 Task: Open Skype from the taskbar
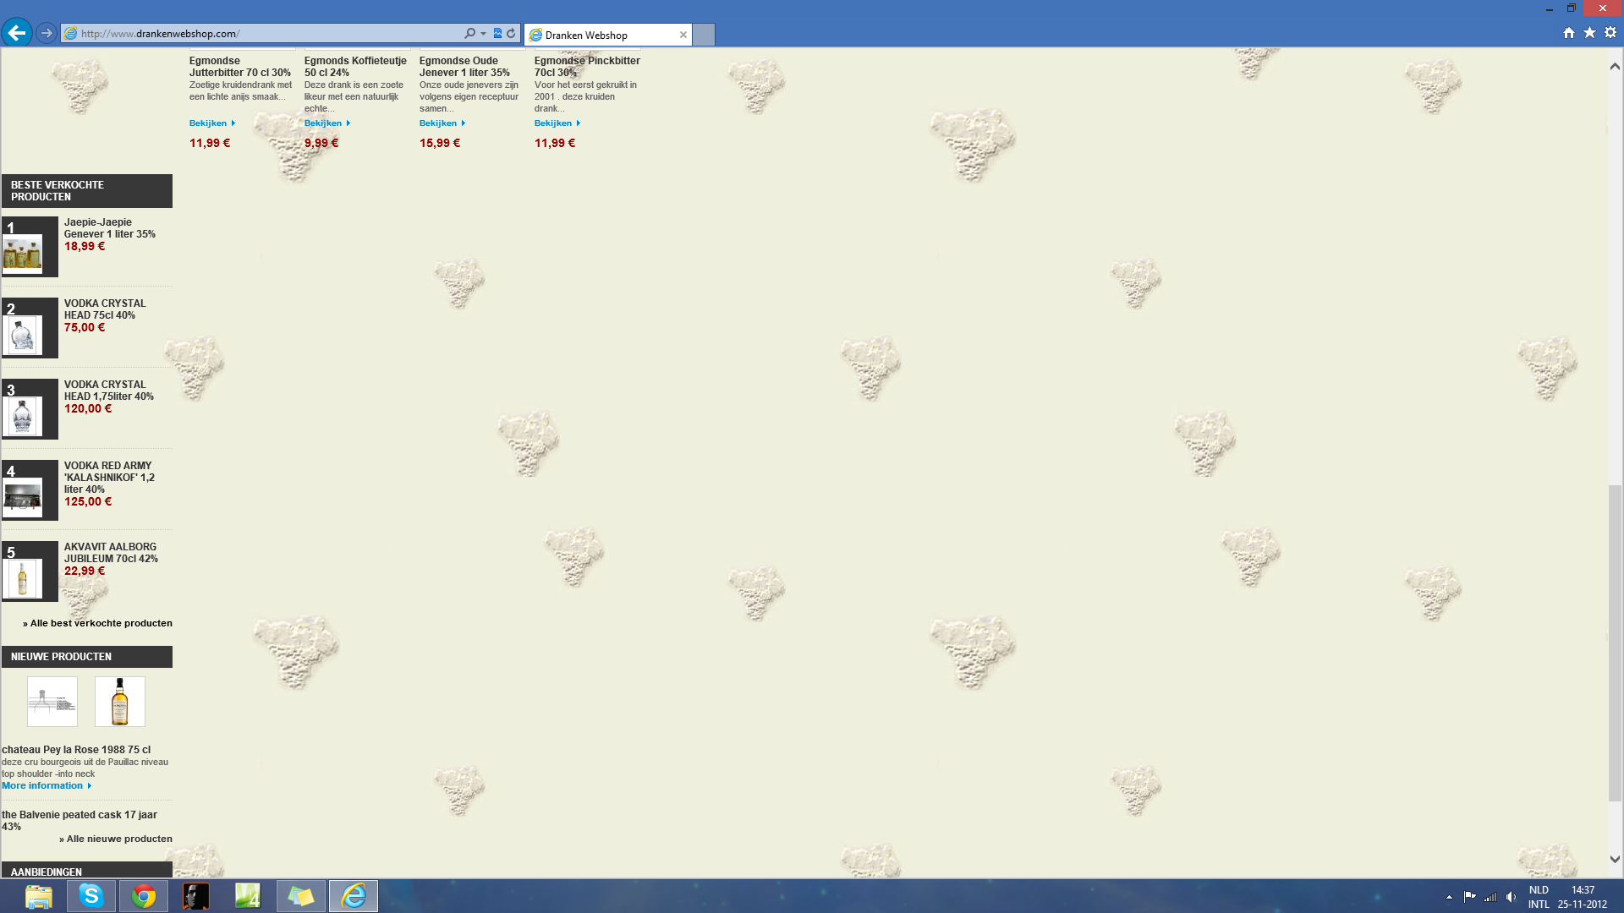(x=91, y=895)
